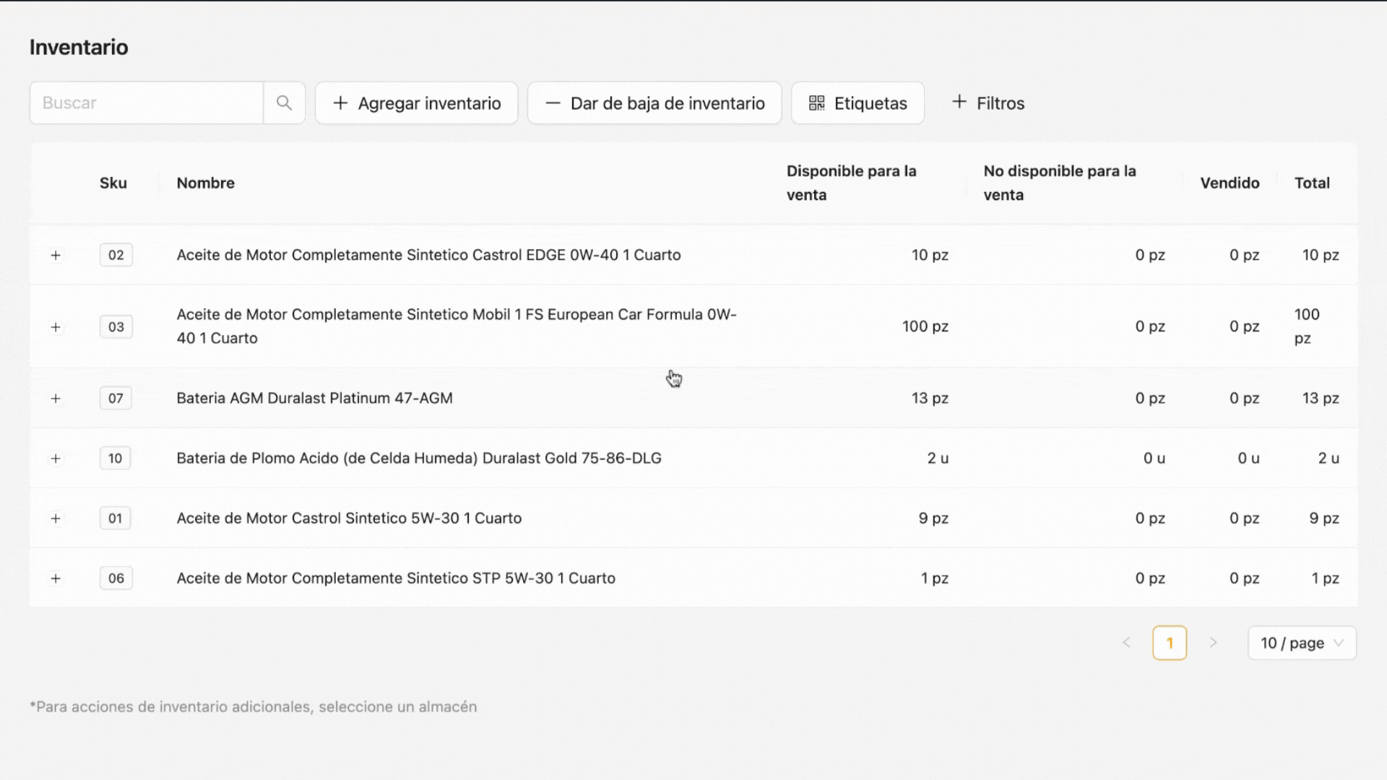Click SKU tag 07
Image resolution: width=1387 pixels, height=780 pixels.
[116, 398]
